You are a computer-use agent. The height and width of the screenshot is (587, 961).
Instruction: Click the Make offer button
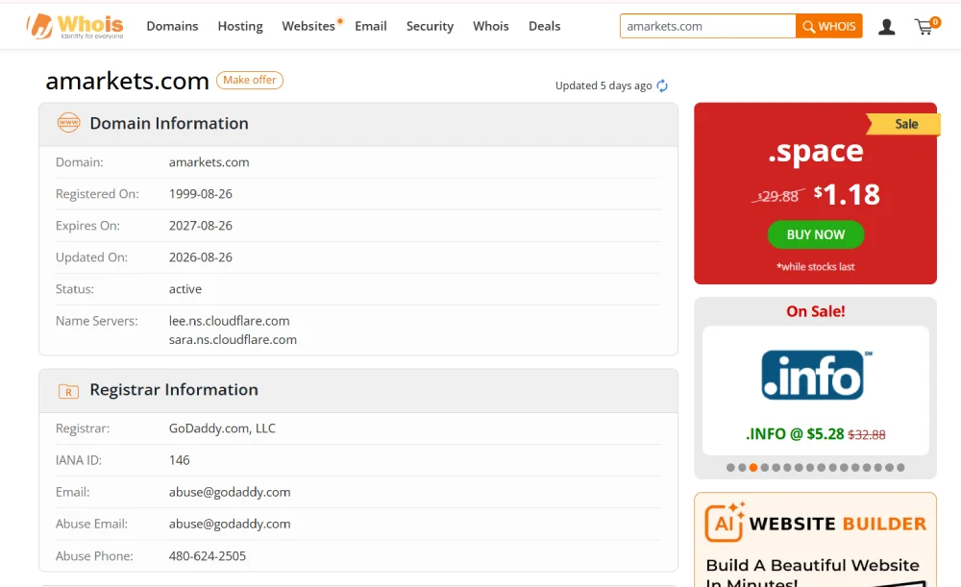(x=250, y=81)
